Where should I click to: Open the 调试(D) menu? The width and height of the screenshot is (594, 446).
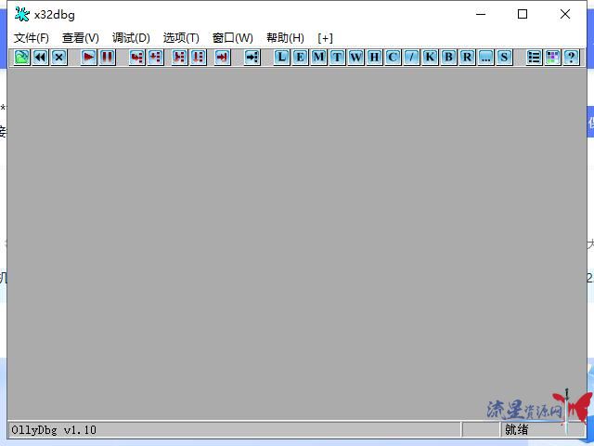(x=131, y=38)
